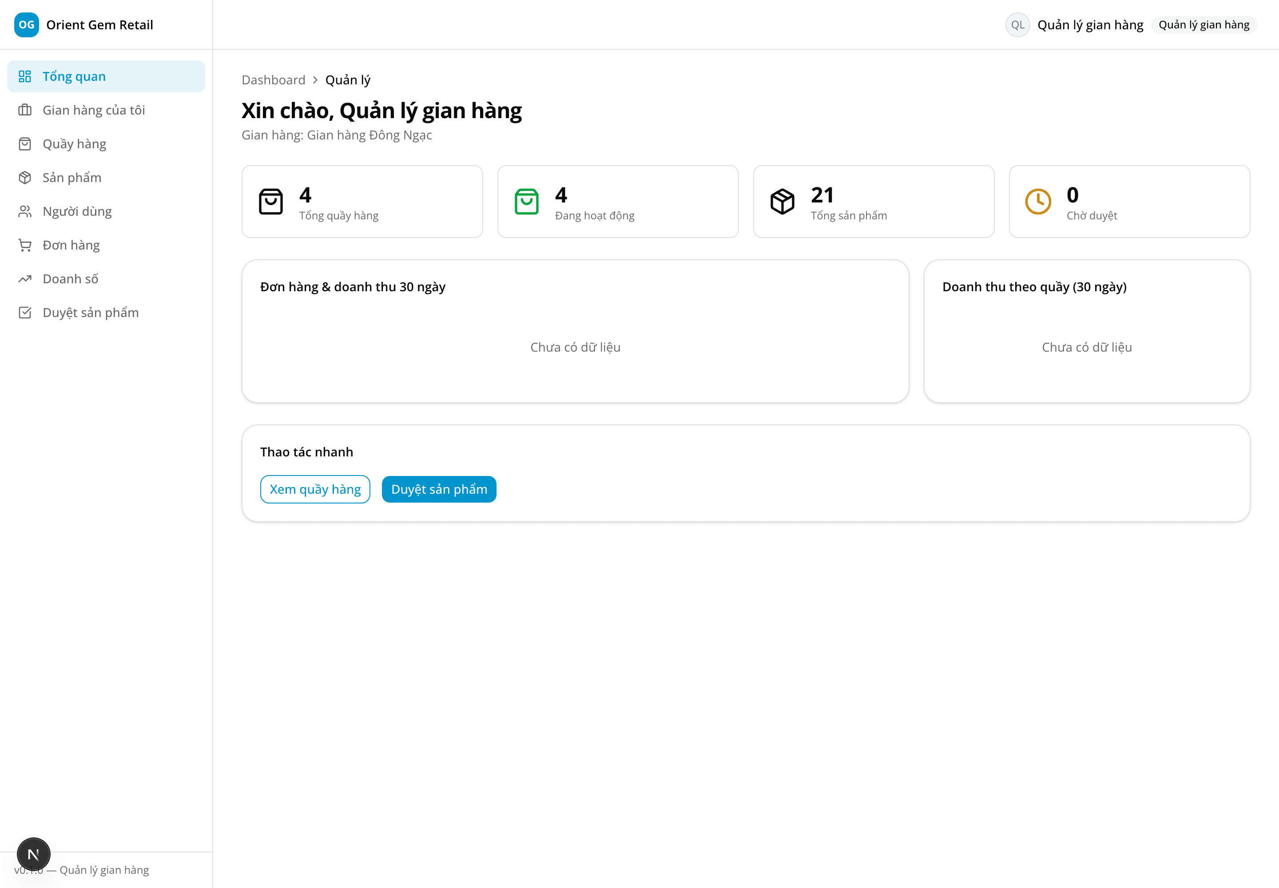This screenshot has width=1279, height=888.
Task: Click the Đơn hàng & doanh thu 30 ngày heading
Action: click(x=353, y=287)
